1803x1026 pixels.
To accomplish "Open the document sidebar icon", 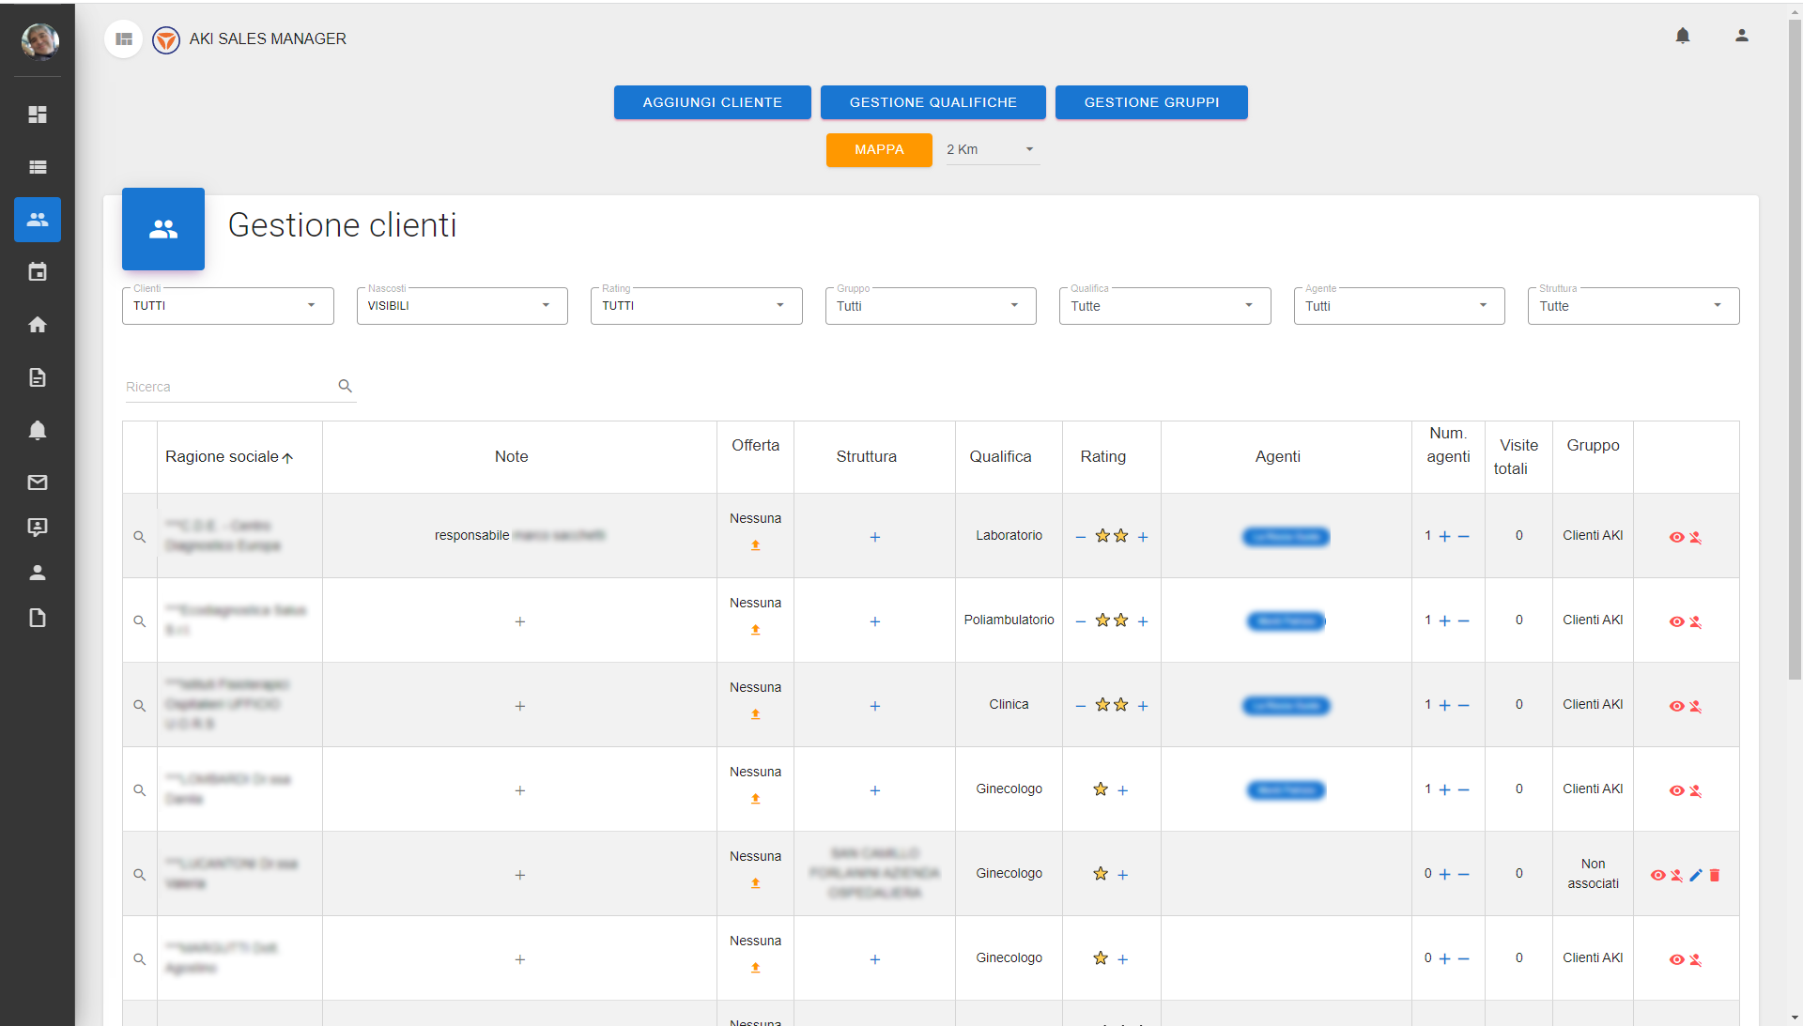I will point(38,377).
